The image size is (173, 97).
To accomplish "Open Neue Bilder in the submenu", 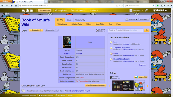I will [x=100, y=24].
